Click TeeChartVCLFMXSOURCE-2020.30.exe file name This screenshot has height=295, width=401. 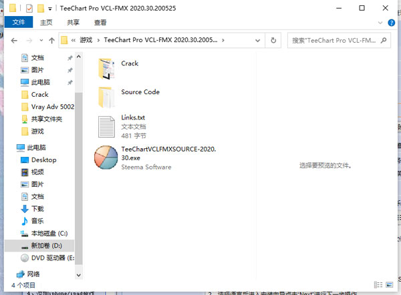(168, 154)
